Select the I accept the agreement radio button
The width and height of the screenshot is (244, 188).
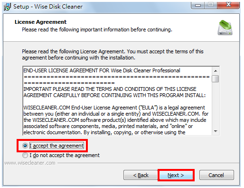[25, 146]
